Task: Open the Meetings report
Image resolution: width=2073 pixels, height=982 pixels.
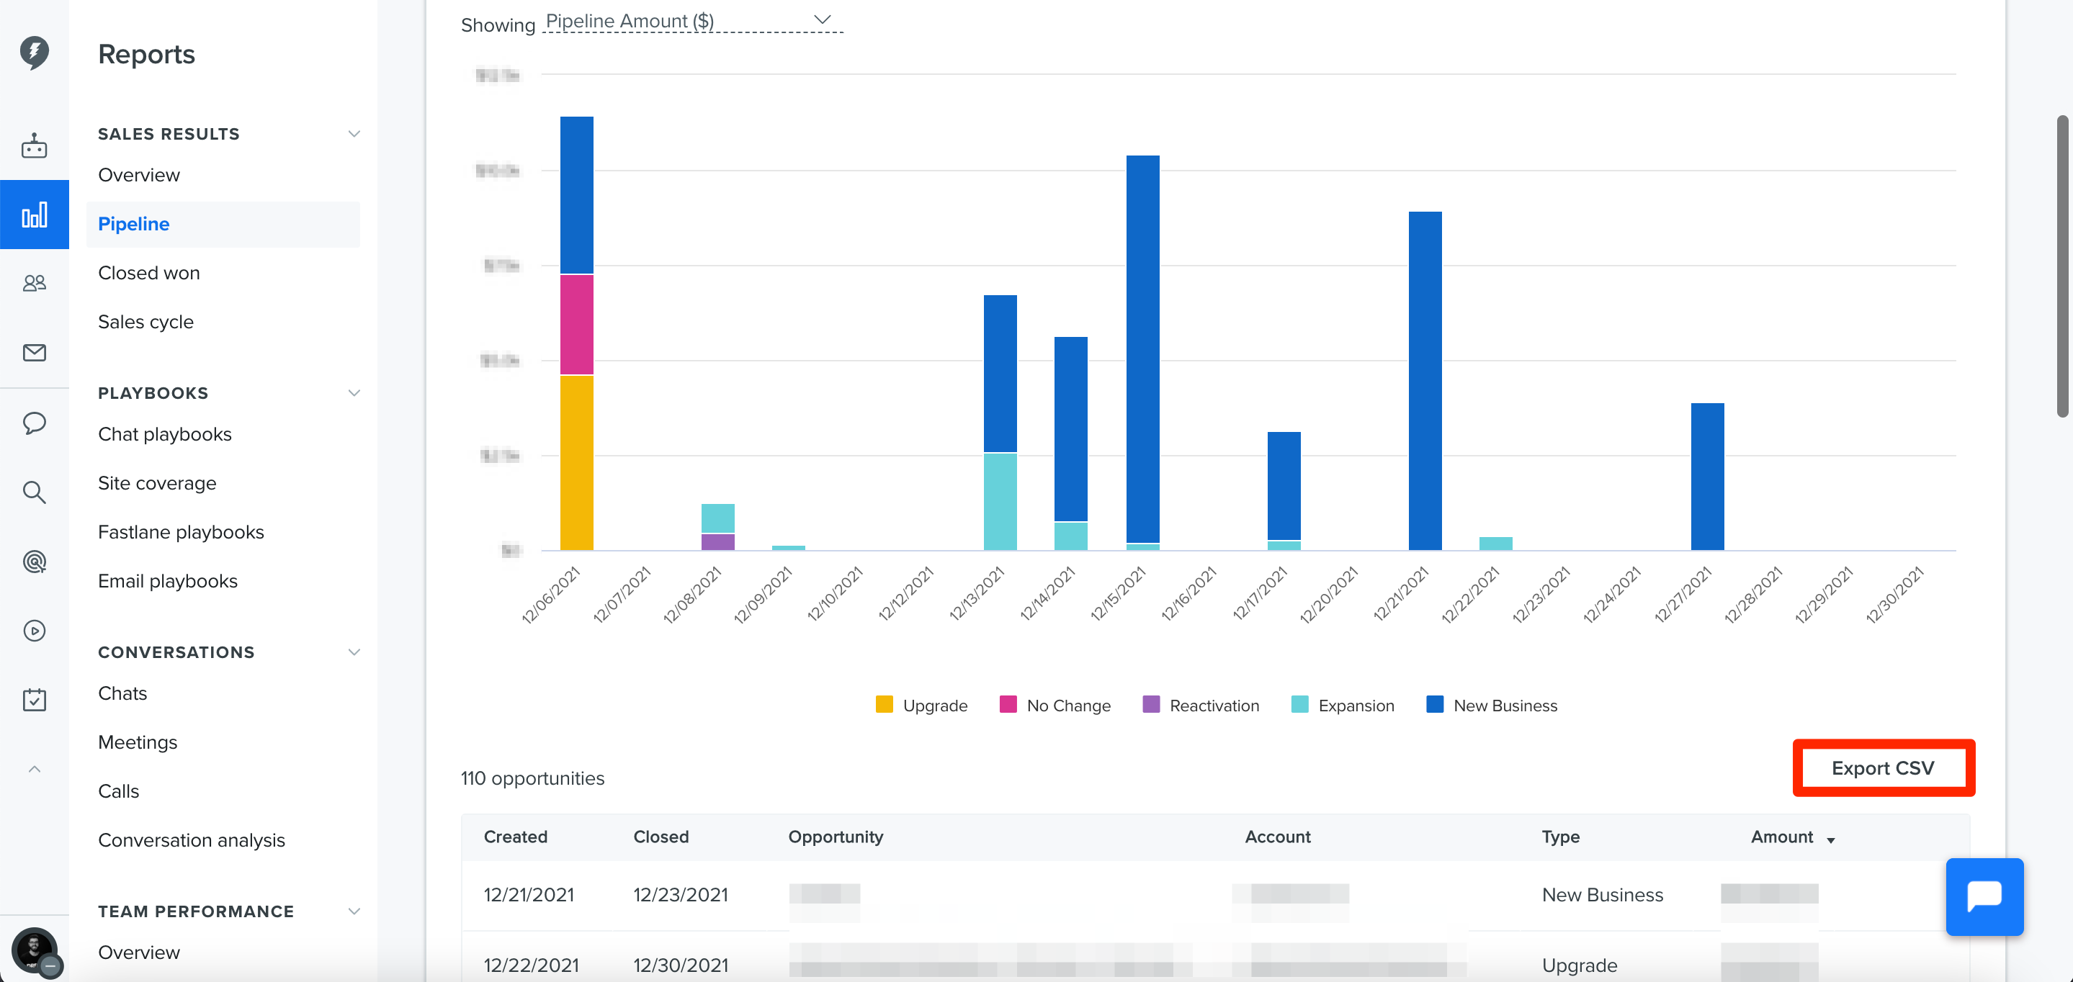Action: (138, 742)
